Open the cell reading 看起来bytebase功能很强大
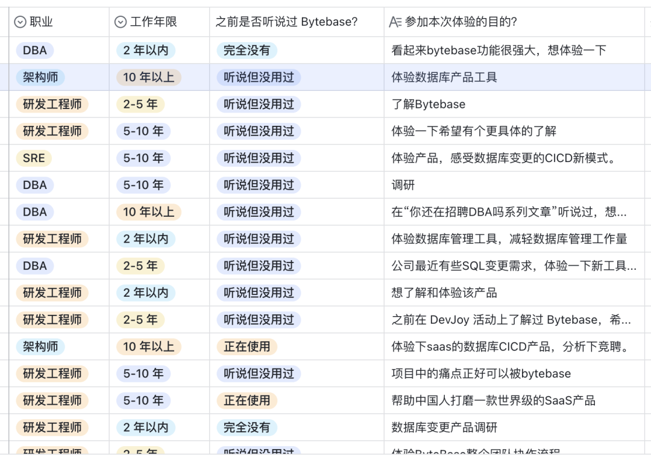651x463 pixels. click(x=514, y=50)
